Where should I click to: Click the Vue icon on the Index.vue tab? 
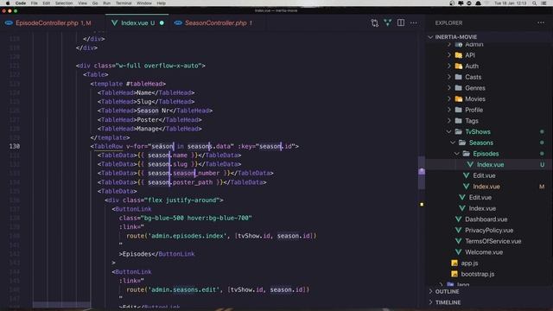tap(114, 23)
